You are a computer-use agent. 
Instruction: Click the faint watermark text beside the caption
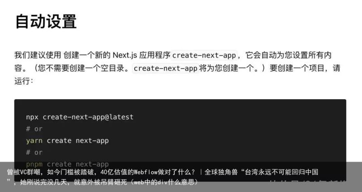click(308, 184)
